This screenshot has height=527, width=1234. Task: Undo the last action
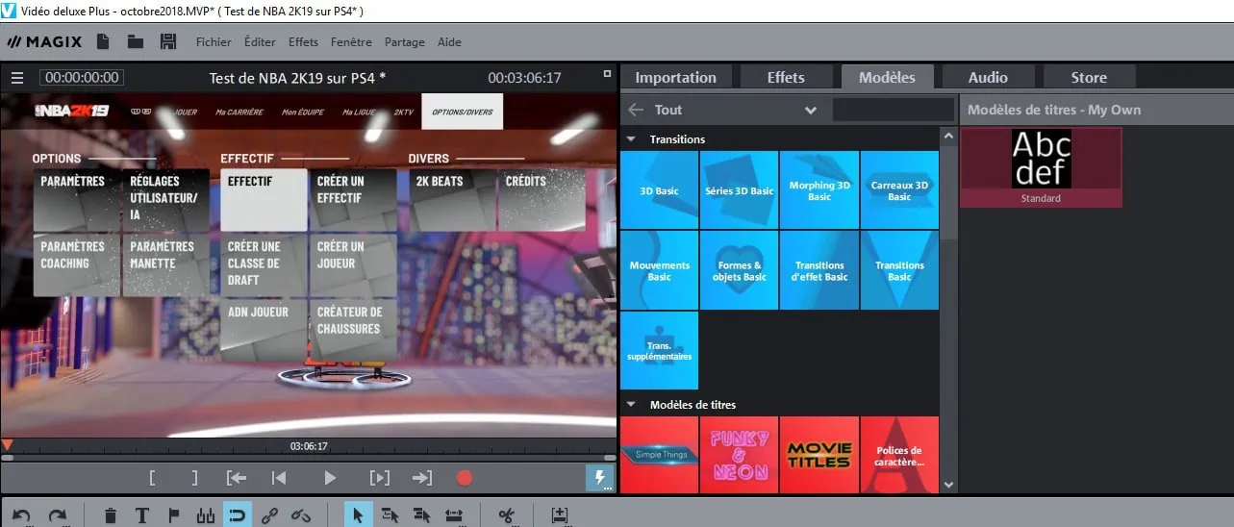coord(22,515)
